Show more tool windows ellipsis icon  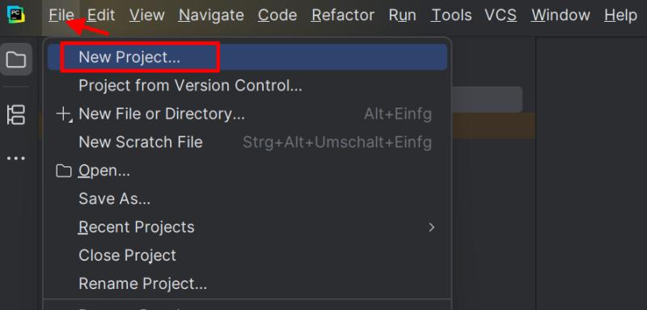click(16, 158)
